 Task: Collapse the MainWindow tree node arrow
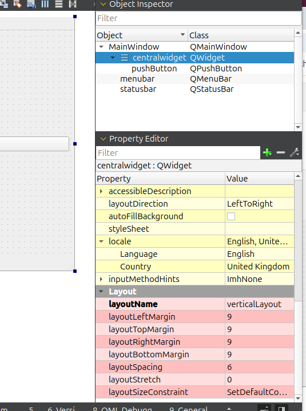point(101,47)
